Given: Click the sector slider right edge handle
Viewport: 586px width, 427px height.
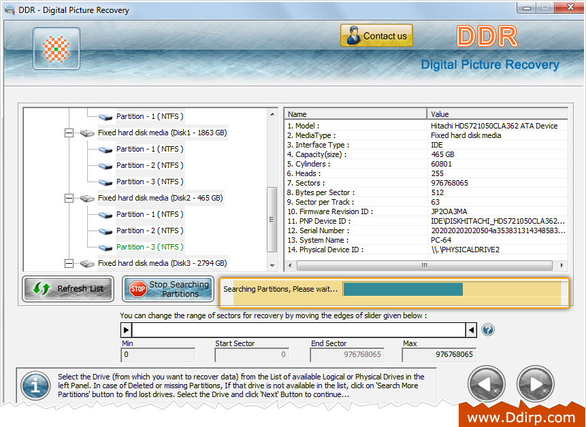Looking at the screenshot, I should [471, 330].
